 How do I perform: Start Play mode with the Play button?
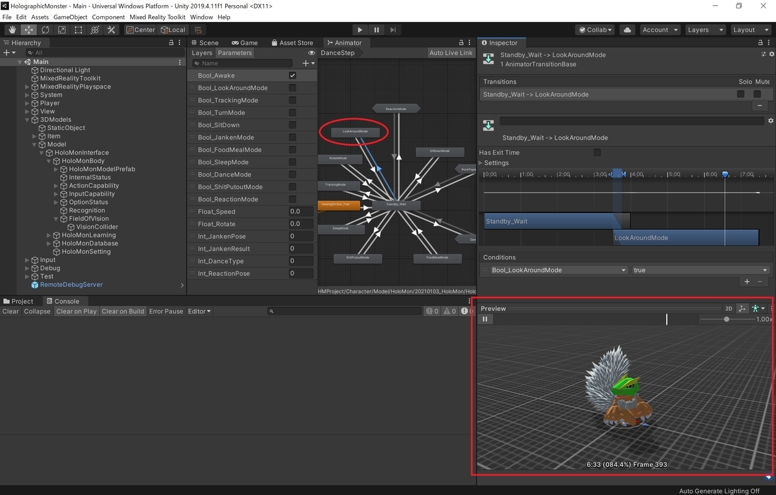(360, 30)
